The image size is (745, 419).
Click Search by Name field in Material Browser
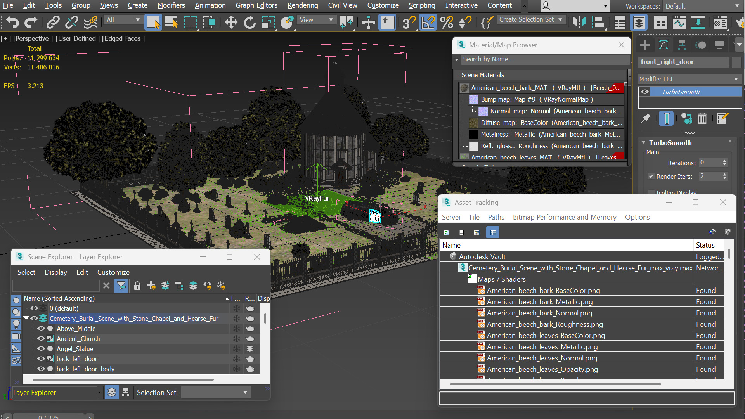545,59
